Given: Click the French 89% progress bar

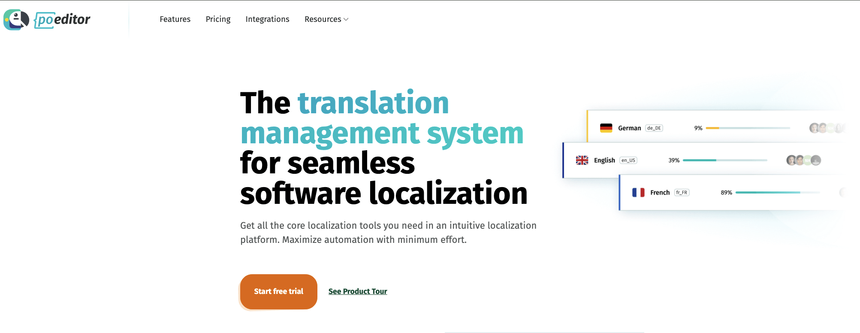Looking at the screenshot, I should (777, 192).
